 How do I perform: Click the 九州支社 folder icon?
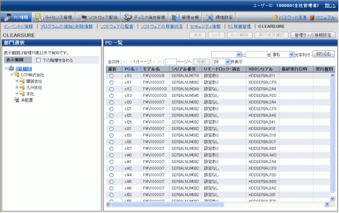click(x=22, y=88)
